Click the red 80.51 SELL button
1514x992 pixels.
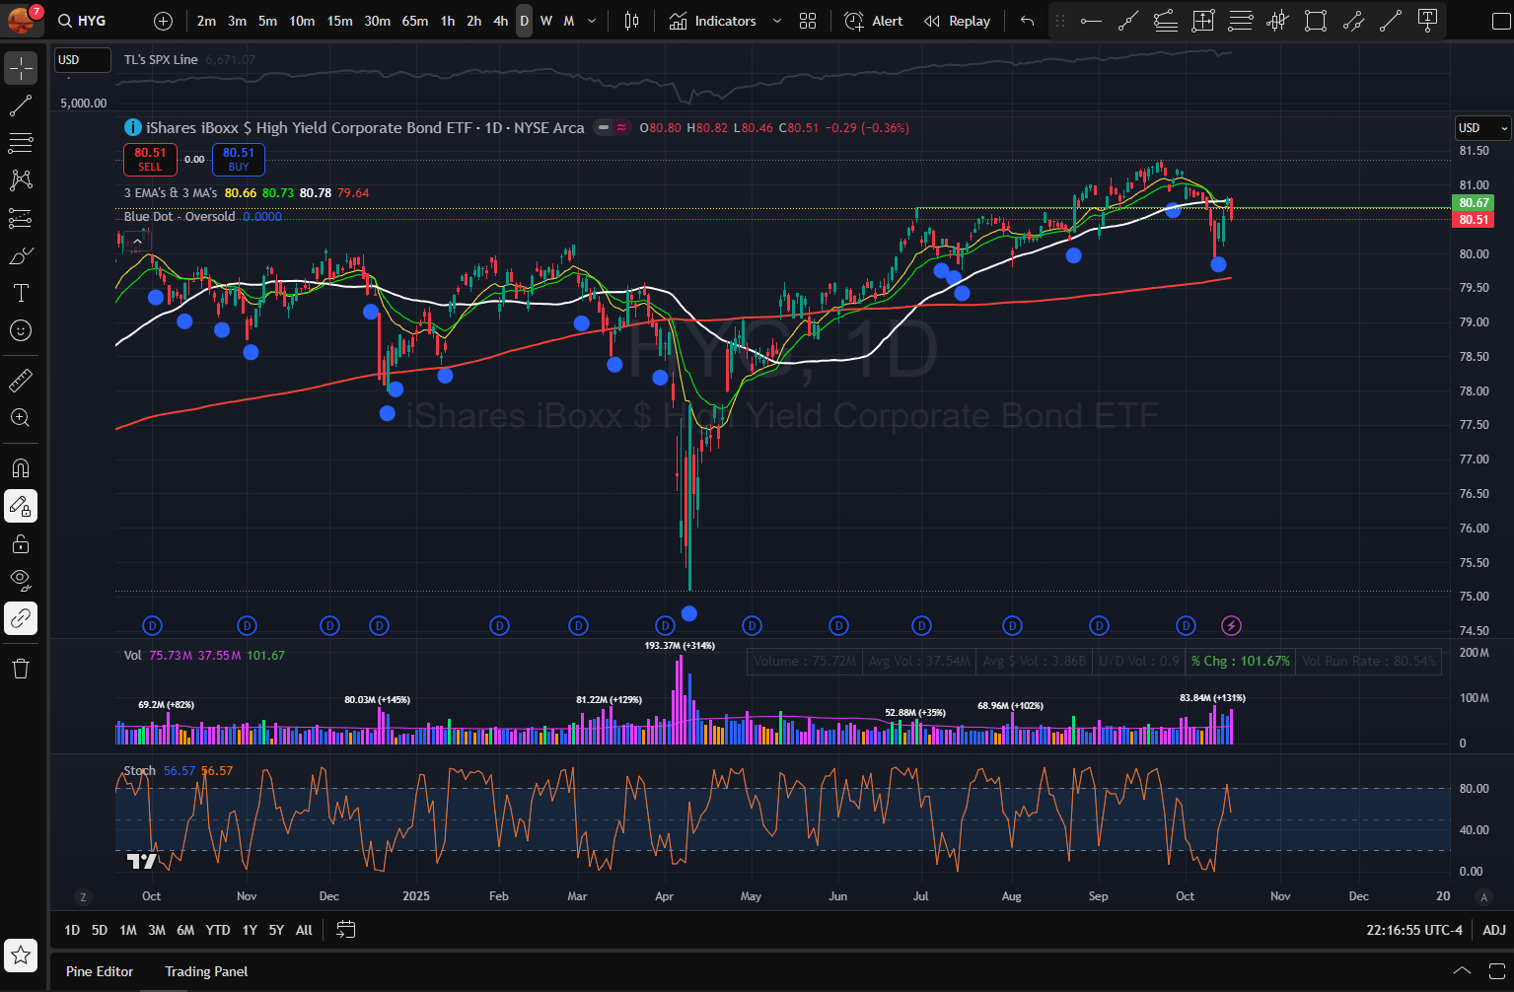point(150,159)
